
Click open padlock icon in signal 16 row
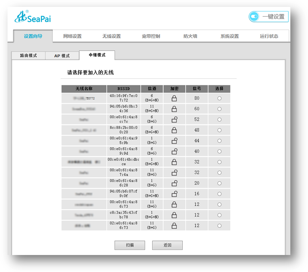pos(174,194)
